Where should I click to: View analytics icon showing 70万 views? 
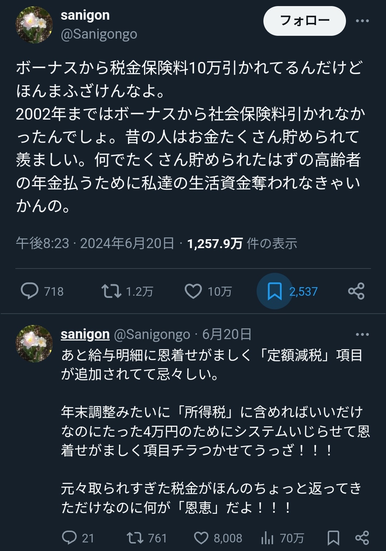(267, 537)
